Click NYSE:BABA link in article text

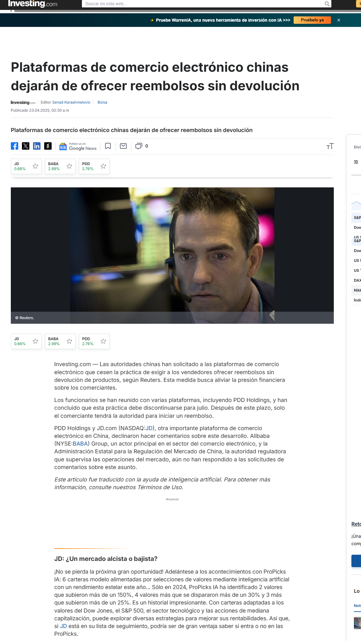(x=80, y=444)
